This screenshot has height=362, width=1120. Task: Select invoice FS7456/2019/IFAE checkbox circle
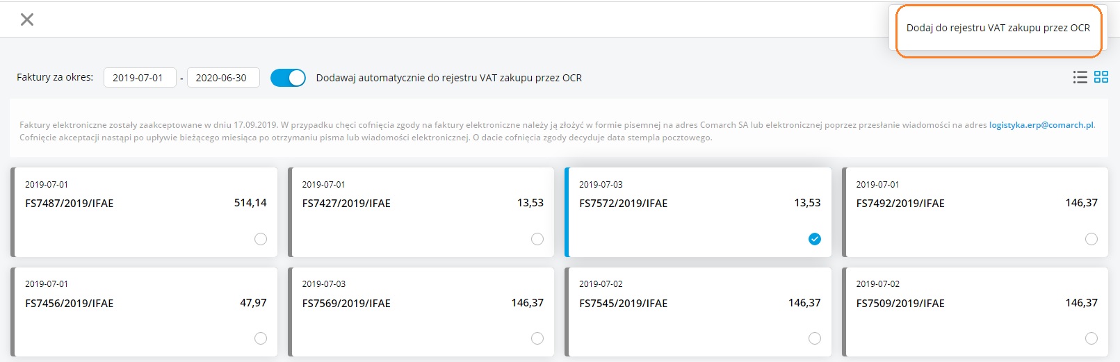[261, 338]
